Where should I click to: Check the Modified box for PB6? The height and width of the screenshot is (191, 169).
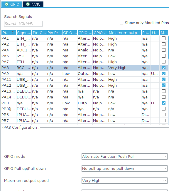(x=164, y=115)
